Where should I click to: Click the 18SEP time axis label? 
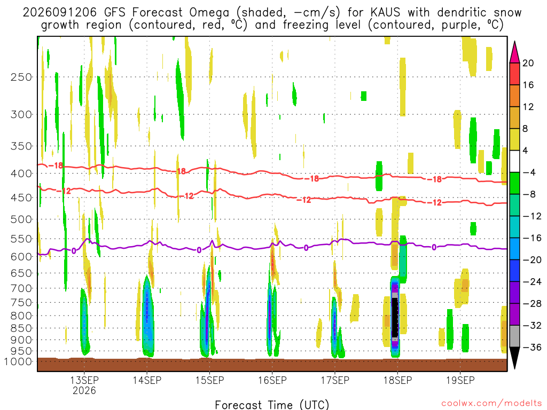[397, 380]
